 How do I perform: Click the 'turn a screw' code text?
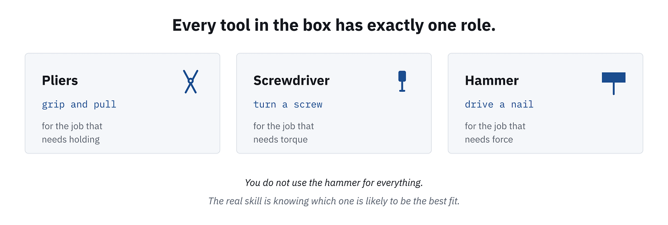288,104
